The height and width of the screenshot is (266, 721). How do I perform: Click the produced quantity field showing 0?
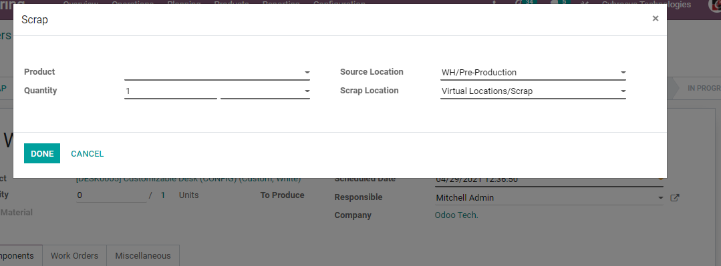point(112,195)
